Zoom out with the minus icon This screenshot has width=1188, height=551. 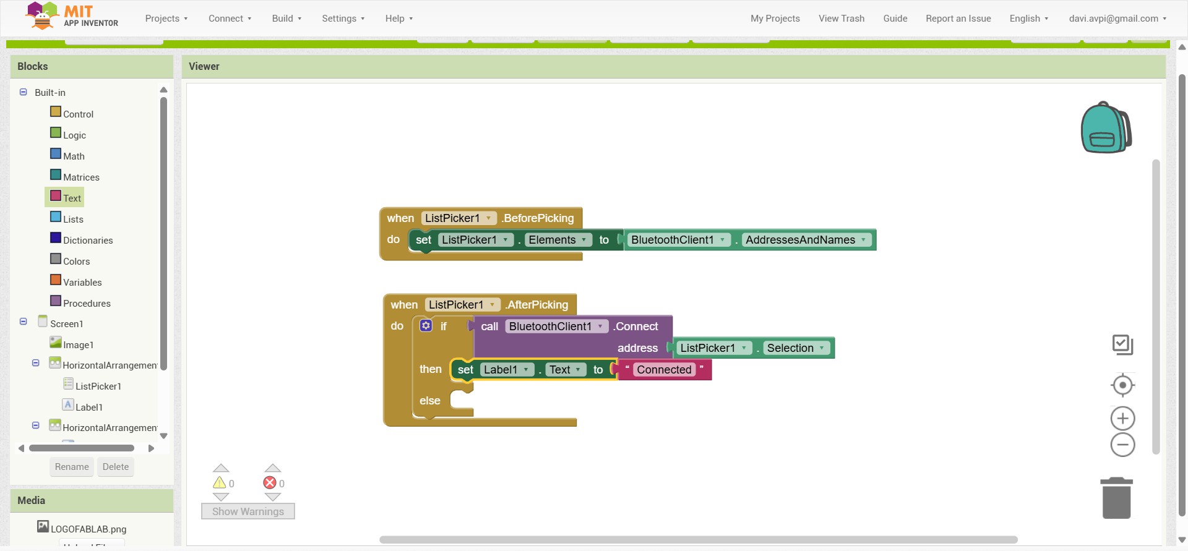pos(1122,445)
